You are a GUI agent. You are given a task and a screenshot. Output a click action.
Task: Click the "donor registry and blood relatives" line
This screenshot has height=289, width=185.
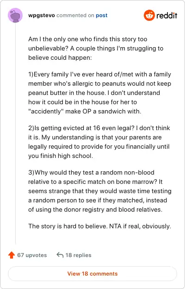tap(95, 209)
